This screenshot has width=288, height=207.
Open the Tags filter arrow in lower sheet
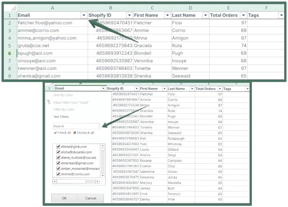pyautogui.click(x=247, y=89)
